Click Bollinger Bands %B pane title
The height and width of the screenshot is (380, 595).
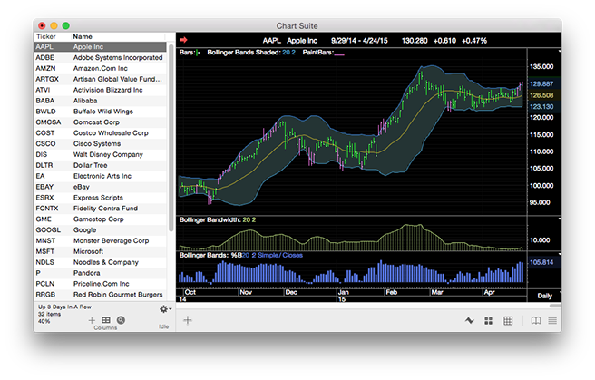[x=240, y=255]
